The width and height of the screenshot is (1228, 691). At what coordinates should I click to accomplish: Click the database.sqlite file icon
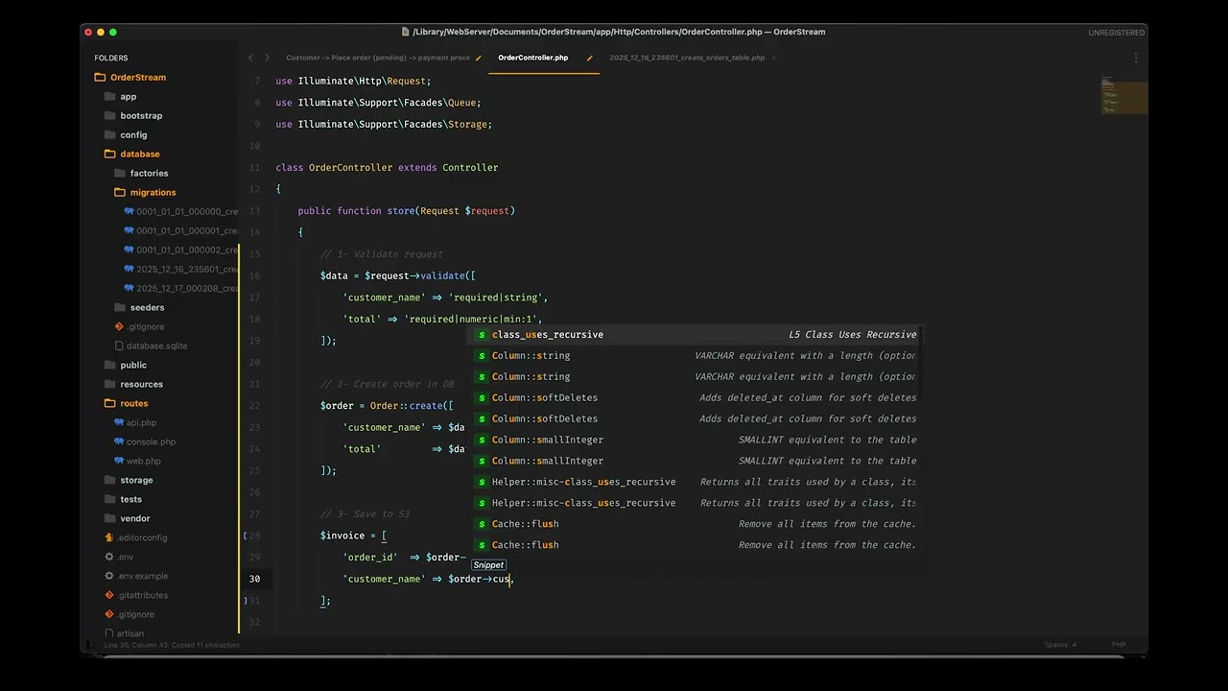tap(119, 345)
